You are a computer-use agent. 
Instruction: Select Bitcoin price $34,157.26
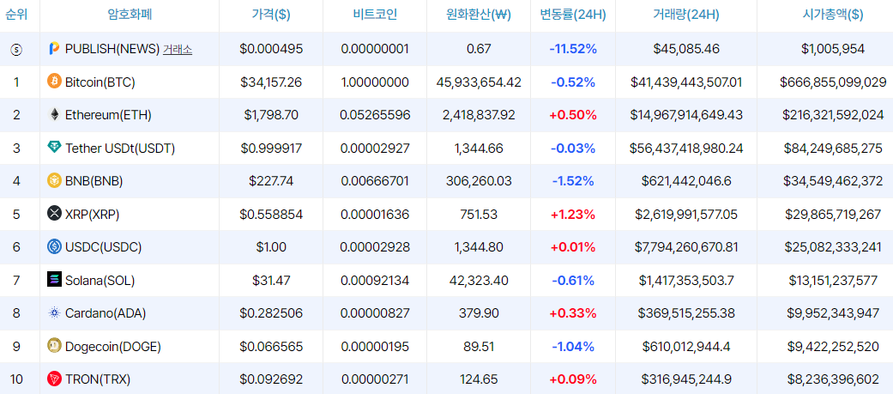(x=271, y=82)
